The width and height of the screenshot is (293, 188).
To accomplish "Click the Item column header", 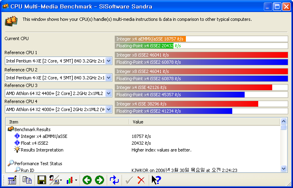I will click(x=67, y=122).
